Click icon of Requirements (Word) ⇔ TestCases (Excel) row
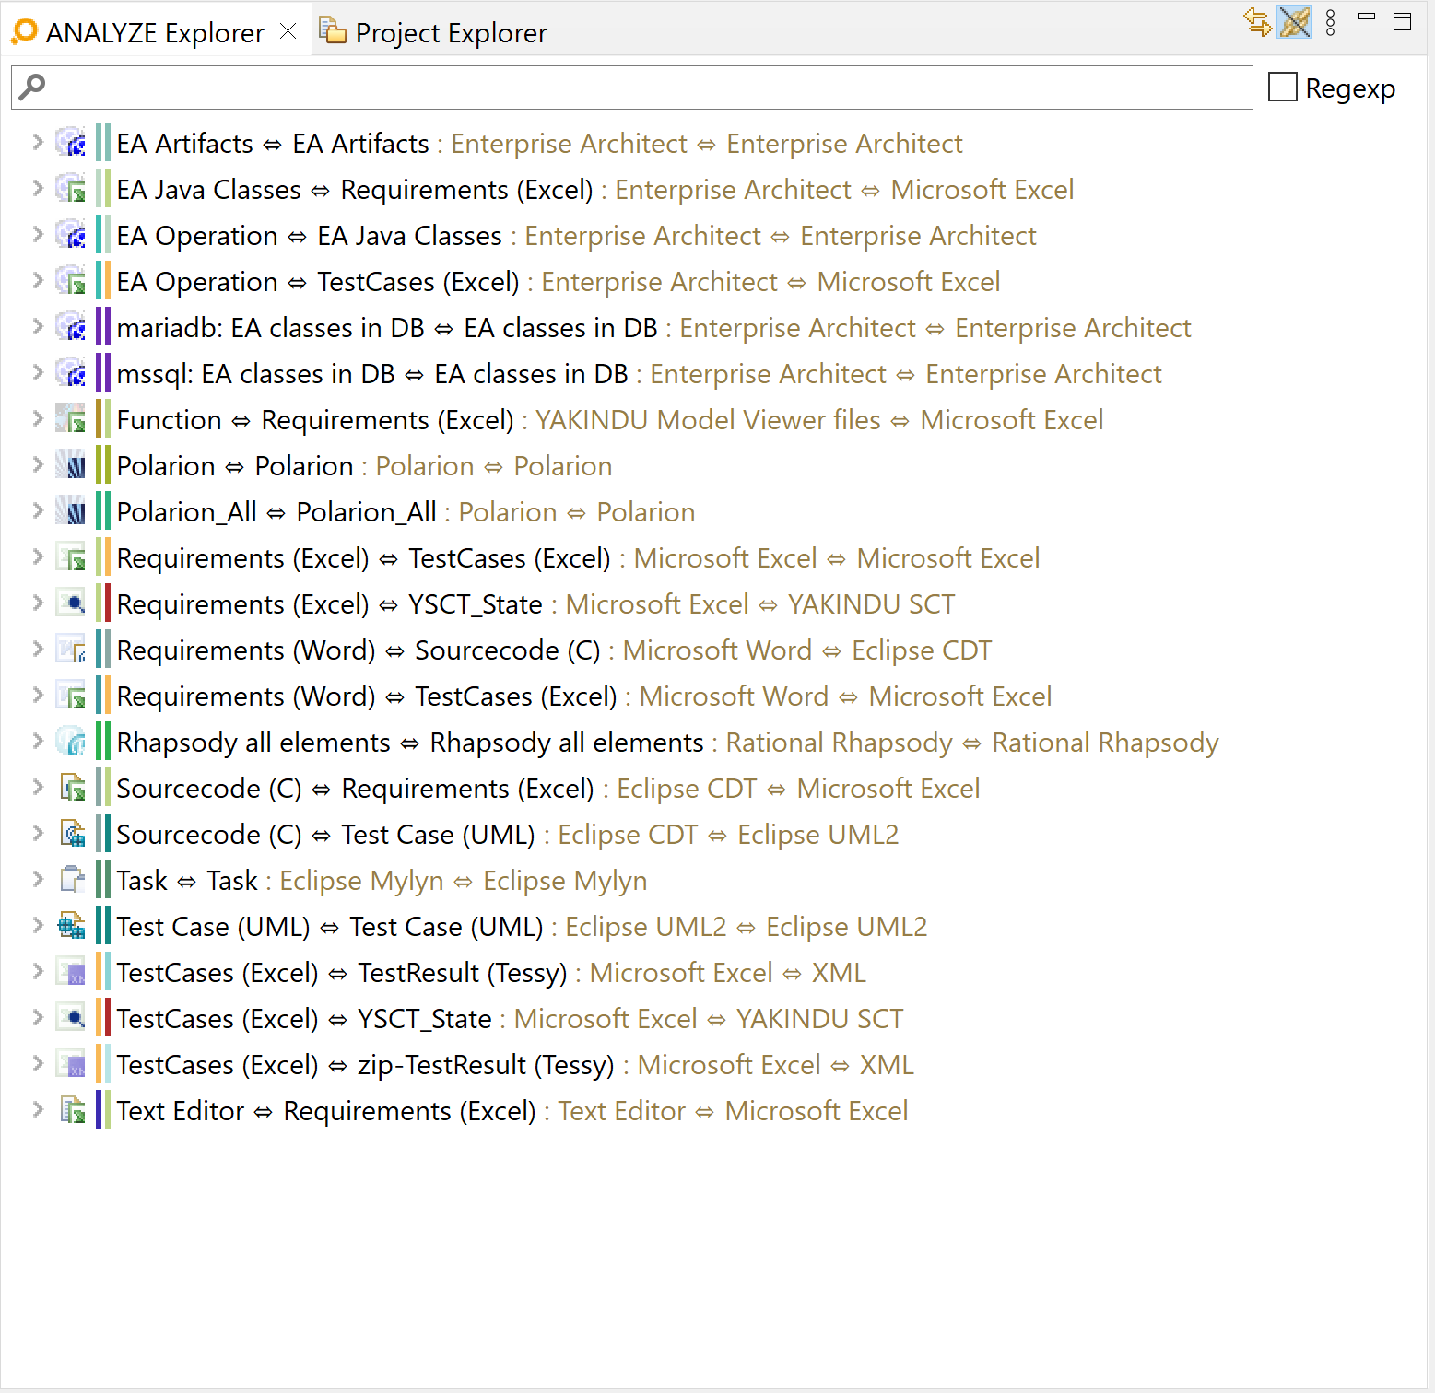 tap(71, 696)
